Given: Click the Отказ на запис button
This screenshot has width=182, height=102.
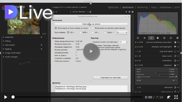Looking at the screenshot, I should coord(71,99).
